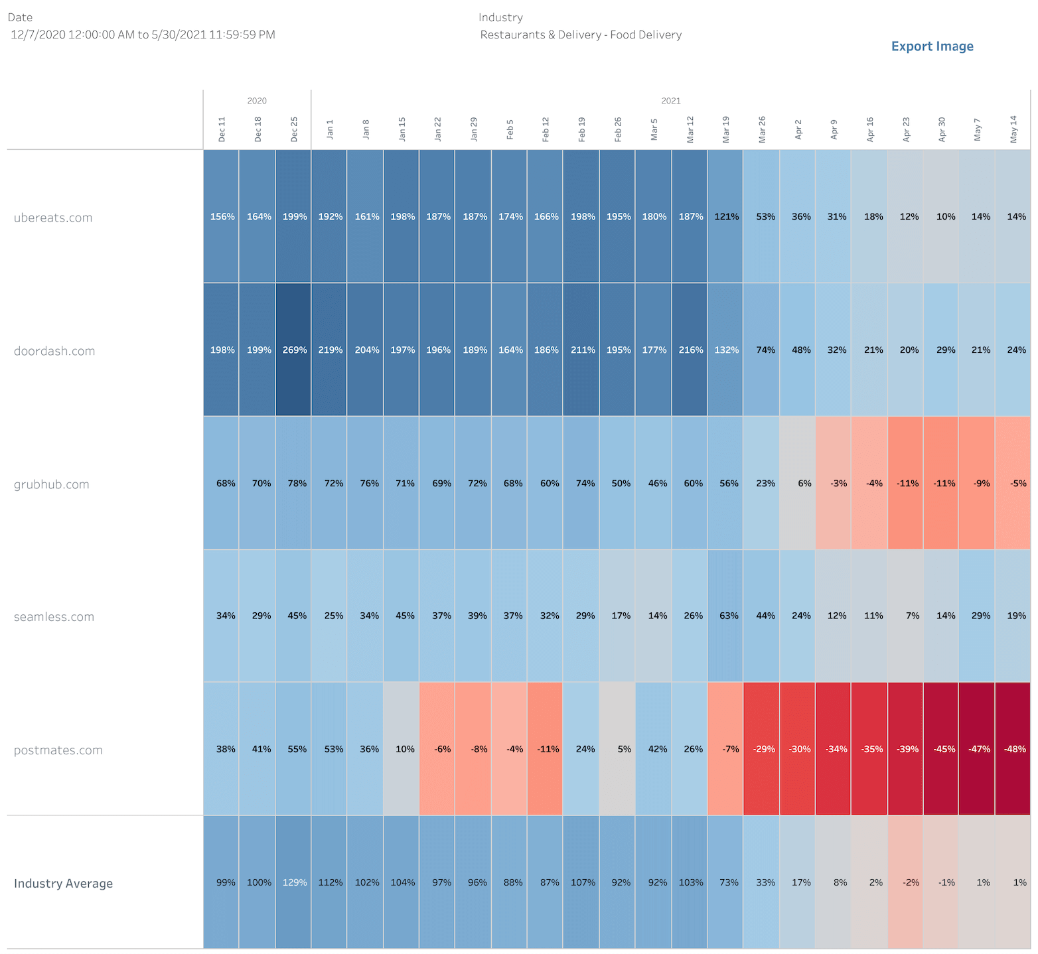Click grubhub -3% cell for Apr 9
This screenshot has height=954, width=1038.
[834, 483]
